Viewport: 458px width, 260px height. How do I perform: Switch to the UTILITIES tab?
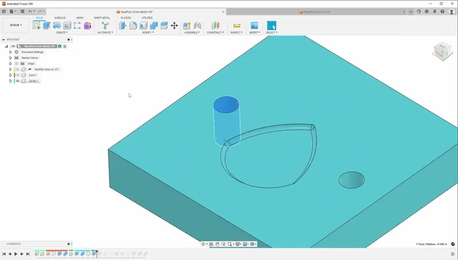click(x=147, y=18)
